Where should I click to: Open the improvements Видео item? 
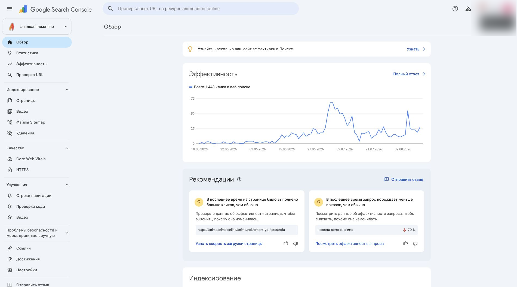tap(37, 217)
